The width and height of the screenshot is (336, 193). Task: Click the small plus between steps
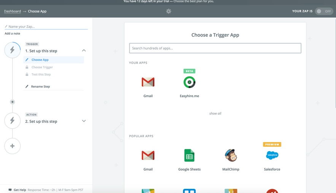tap(13, 102)
